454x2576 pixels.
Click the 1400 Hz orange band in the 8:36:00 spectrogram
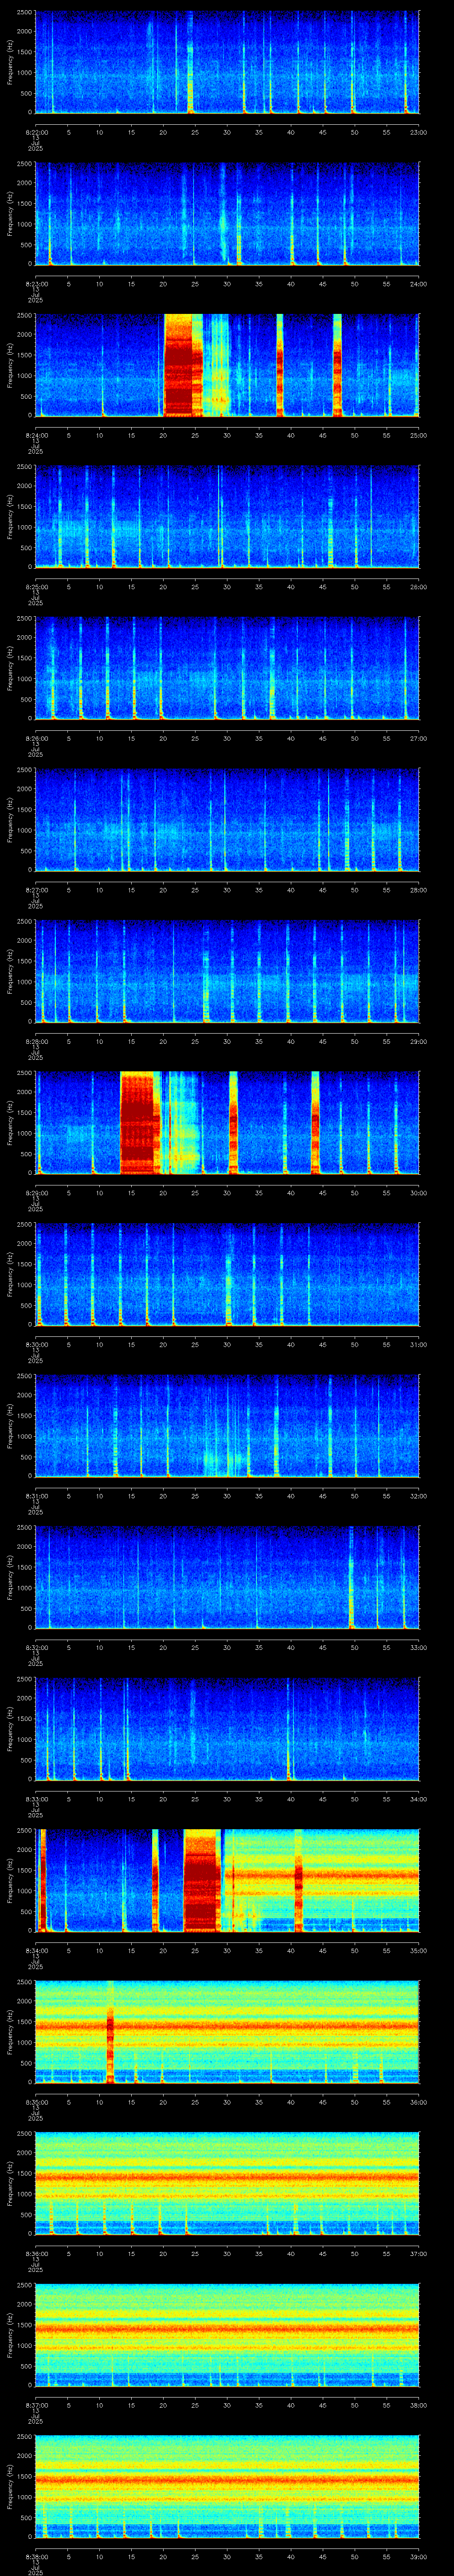click(x=227, y=2176)
